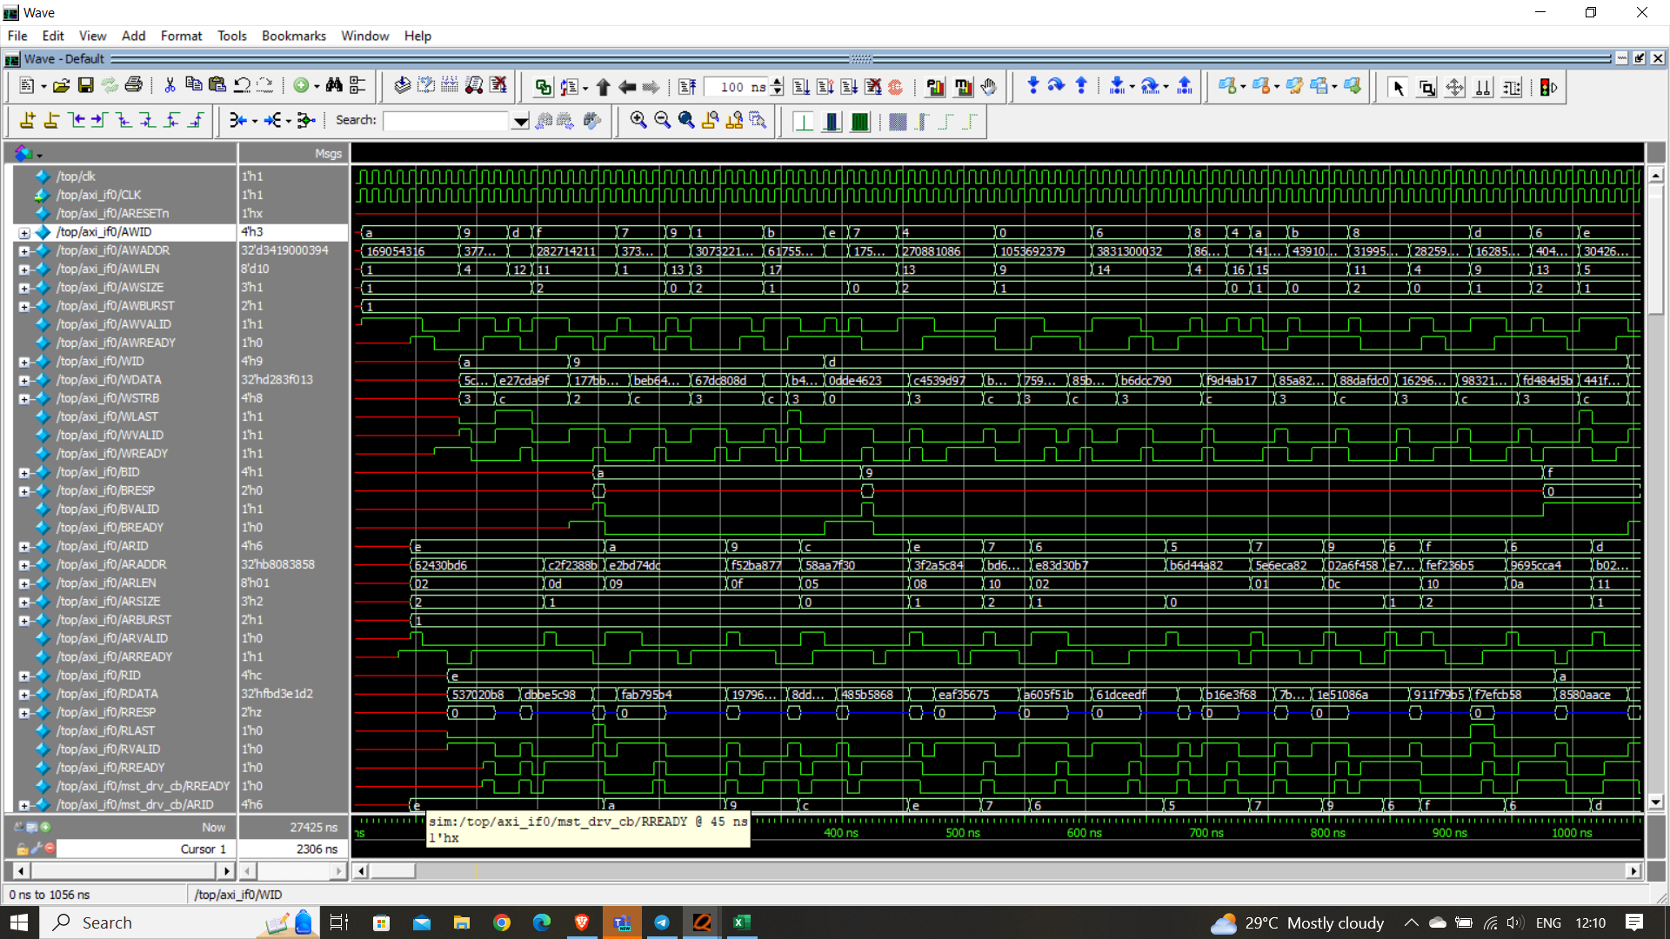Click the Zoom Out magnifier icon
The width and height of the screenshot is (1670, 939).
tap(662, 121)
